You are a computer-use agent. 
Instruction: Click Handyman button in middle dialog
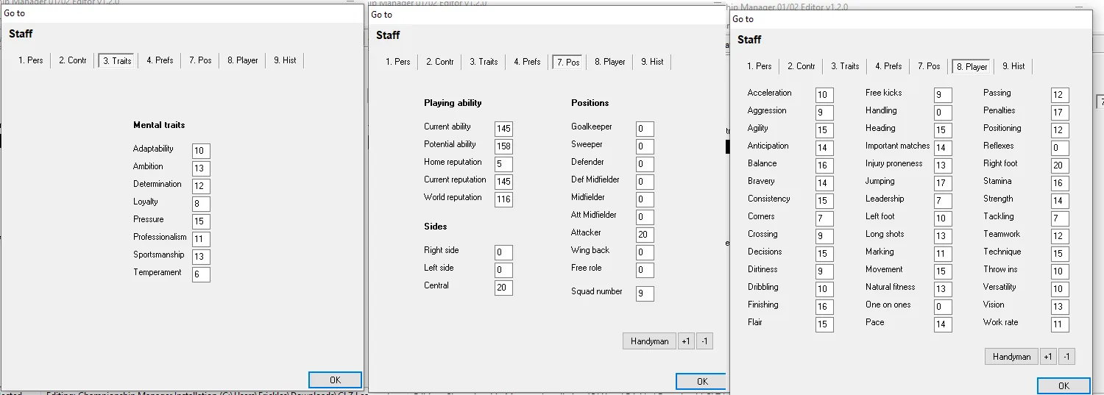click(649, 341)
